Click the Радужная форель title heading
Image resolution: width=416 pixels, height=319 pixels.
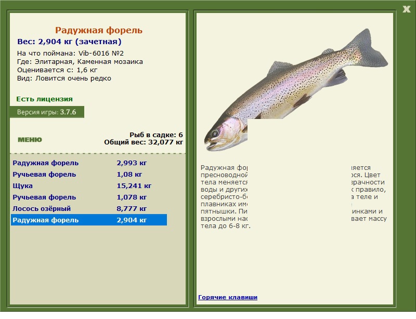click(99, 30)
